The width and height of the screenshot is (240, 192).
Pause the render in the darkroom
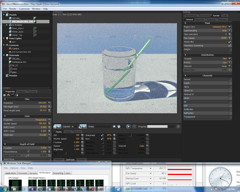134,127
